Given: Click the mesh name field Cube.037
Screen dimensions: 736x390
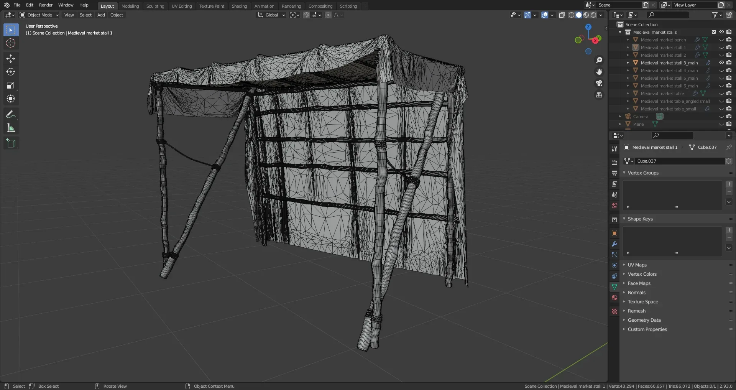Looking at the screenshot, I should (680, 161).
